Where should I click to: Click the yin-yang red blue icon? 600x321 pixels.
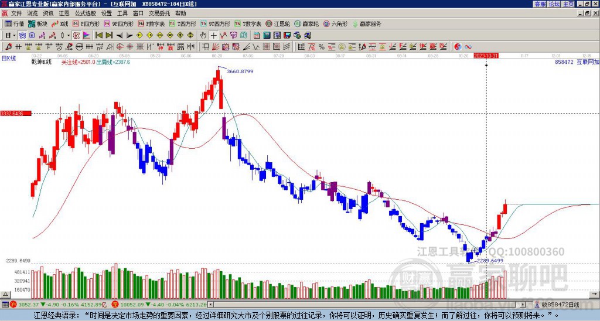coord(457,47)
